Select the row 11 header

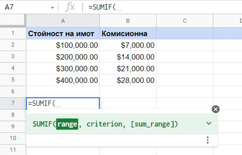tap(13, 150)
